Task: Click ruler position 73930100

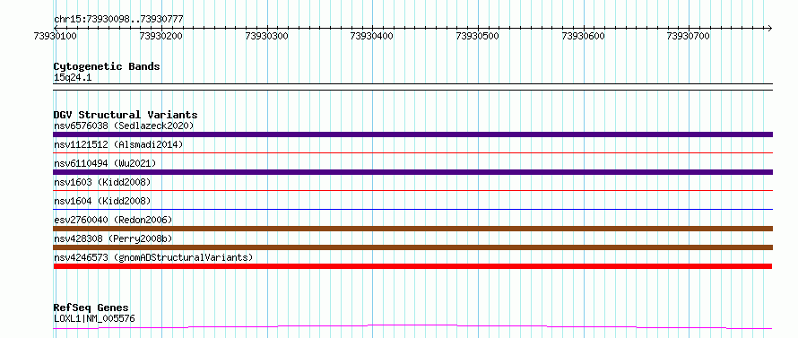Action: pos(55,36)
